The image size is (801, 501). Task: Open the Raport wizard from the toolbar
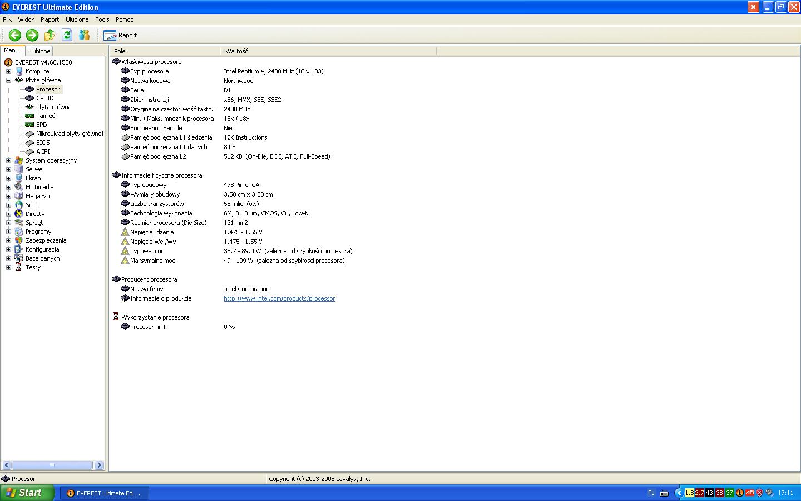pos(120,35)
